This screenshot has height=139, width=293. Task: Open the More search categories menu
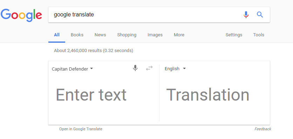pos(179,35)
